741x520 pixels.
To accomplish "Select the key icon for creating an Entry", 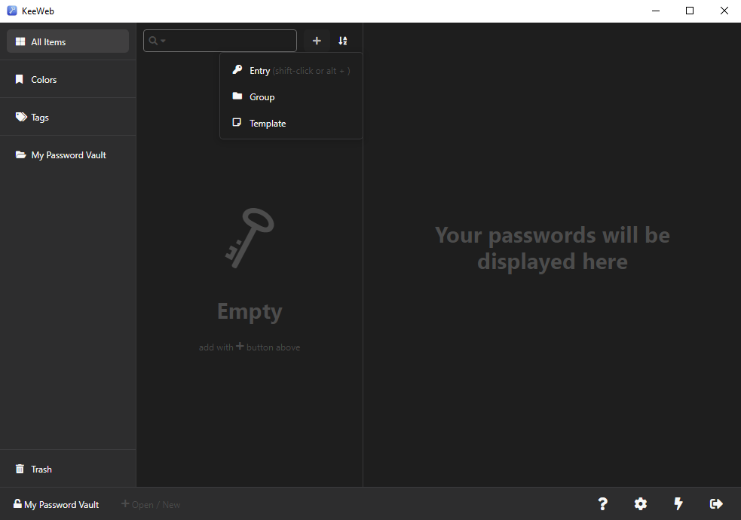I will coord(237,70).
